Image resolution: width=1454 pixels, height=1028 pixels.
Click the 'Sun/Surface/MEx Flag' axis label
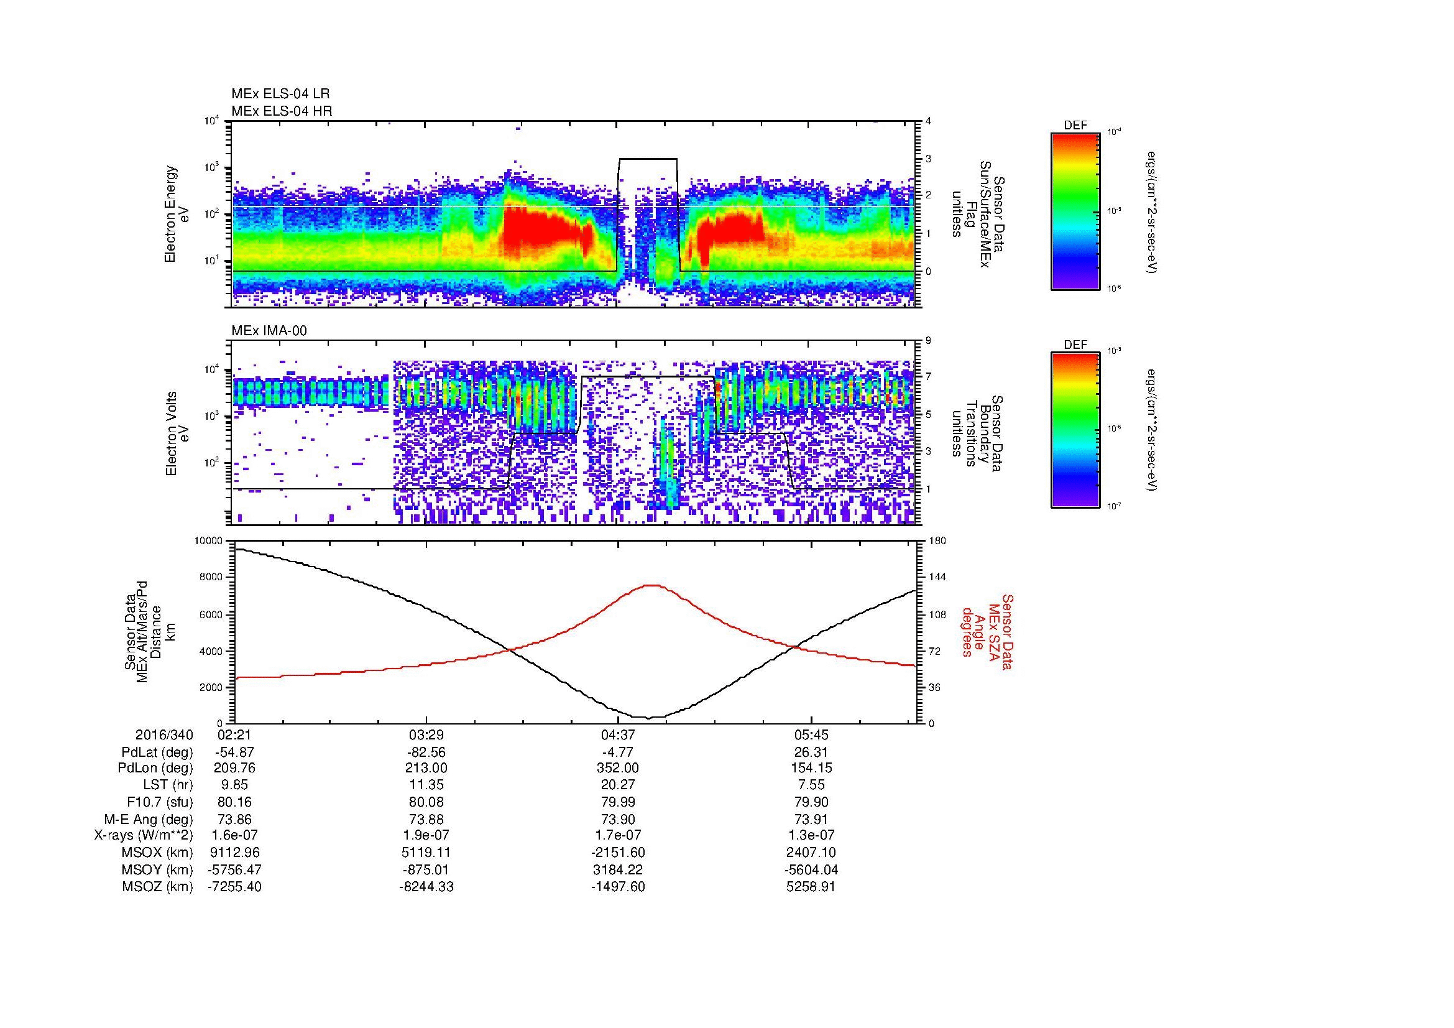coord(980,214)
